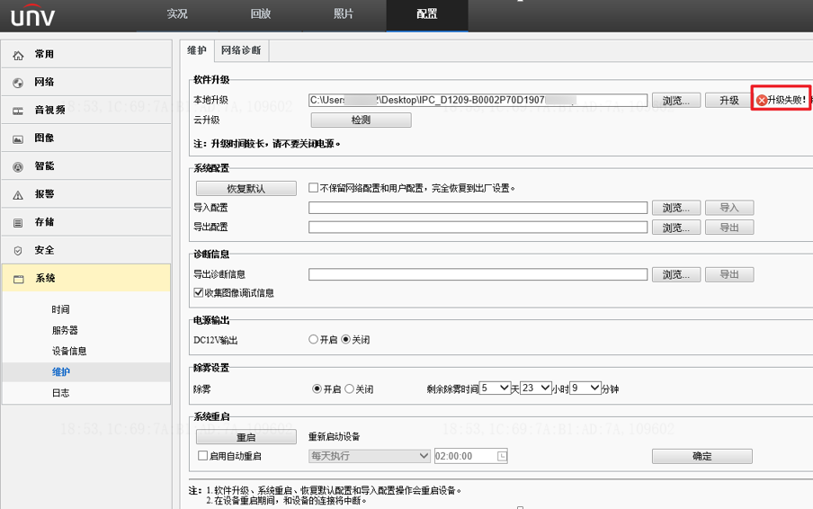
Task: Click the warning triangle icon beside 报警
Action: [18, 195]
